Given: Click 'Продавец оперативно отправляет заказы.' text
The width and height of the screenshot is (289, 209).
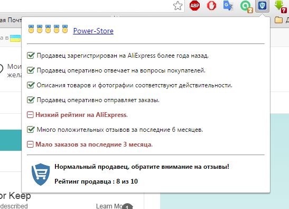Looking at the screenshot, I should click(98, 100).
